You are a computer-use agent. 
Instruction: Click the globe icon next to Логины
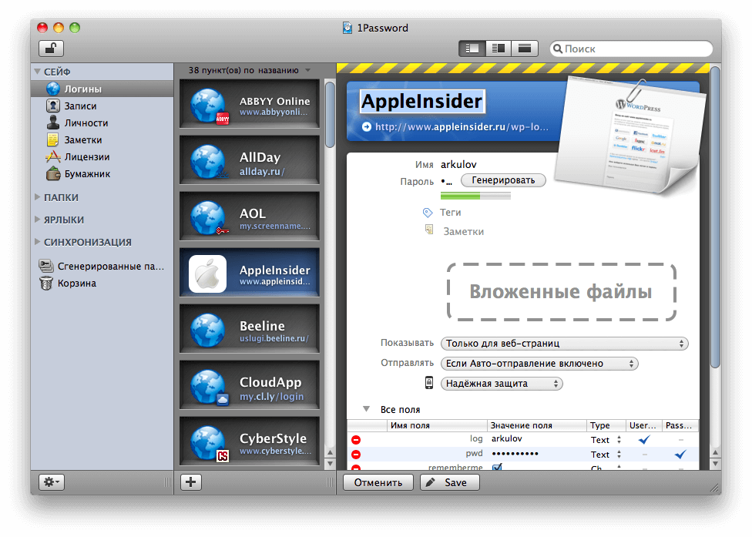53,89
